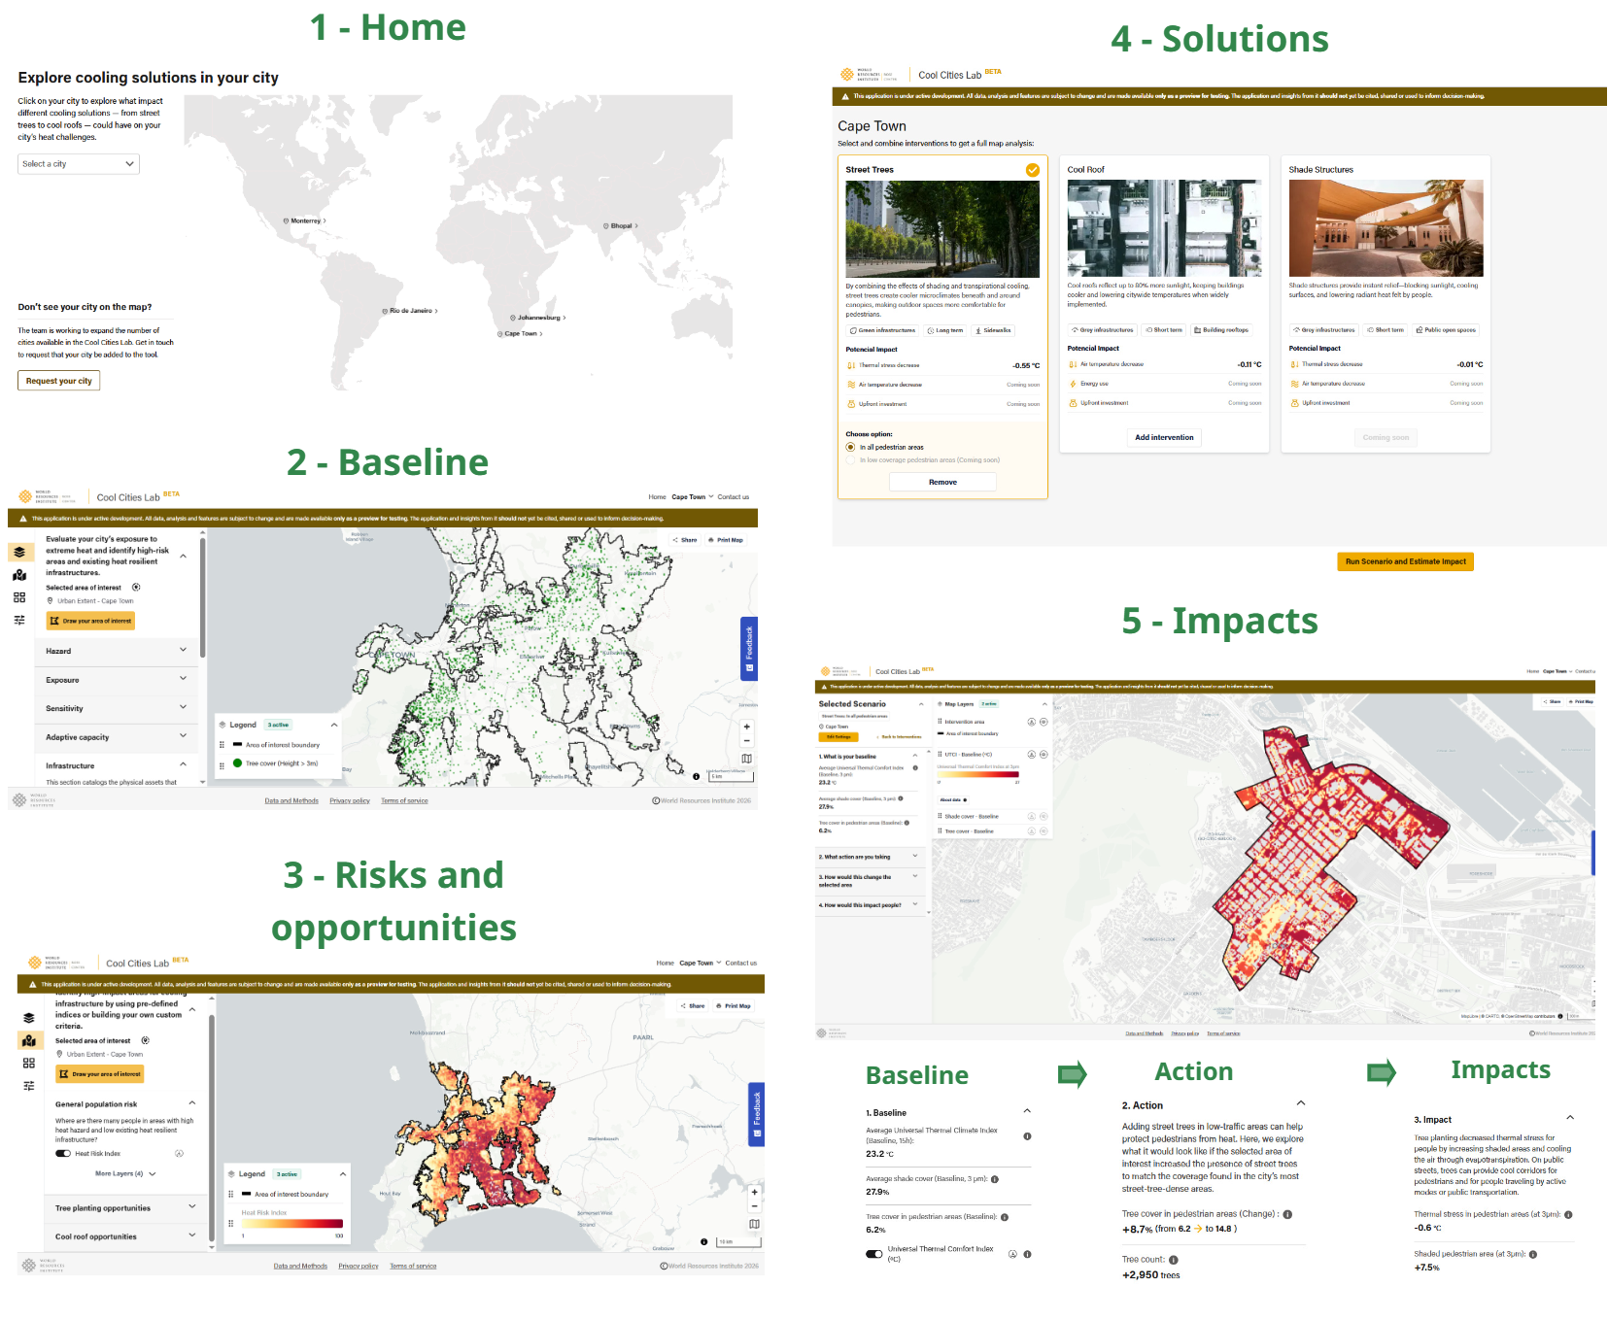This screenshot has height=1320, width=1608.
Task: Select the 'In all pedestrian areas' radio option
Action: tap(850, 448)
